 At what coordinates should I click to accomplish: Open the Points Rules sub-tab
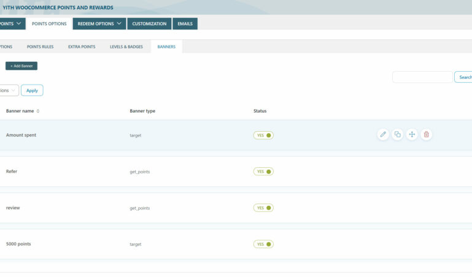tap(40, 47)
